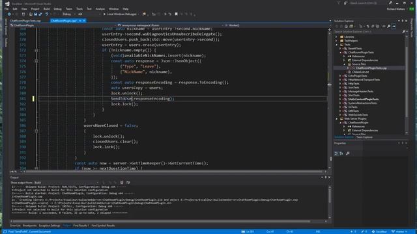Collapse code block at line 372

(36, 50)
